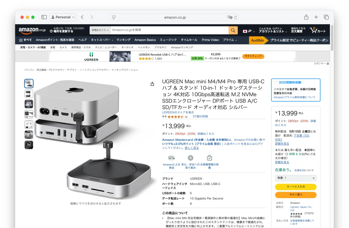Viewport: 349px width, 228px height.
Task: Click the orange Amazon search magnifier button
Action: pos(233,30)
